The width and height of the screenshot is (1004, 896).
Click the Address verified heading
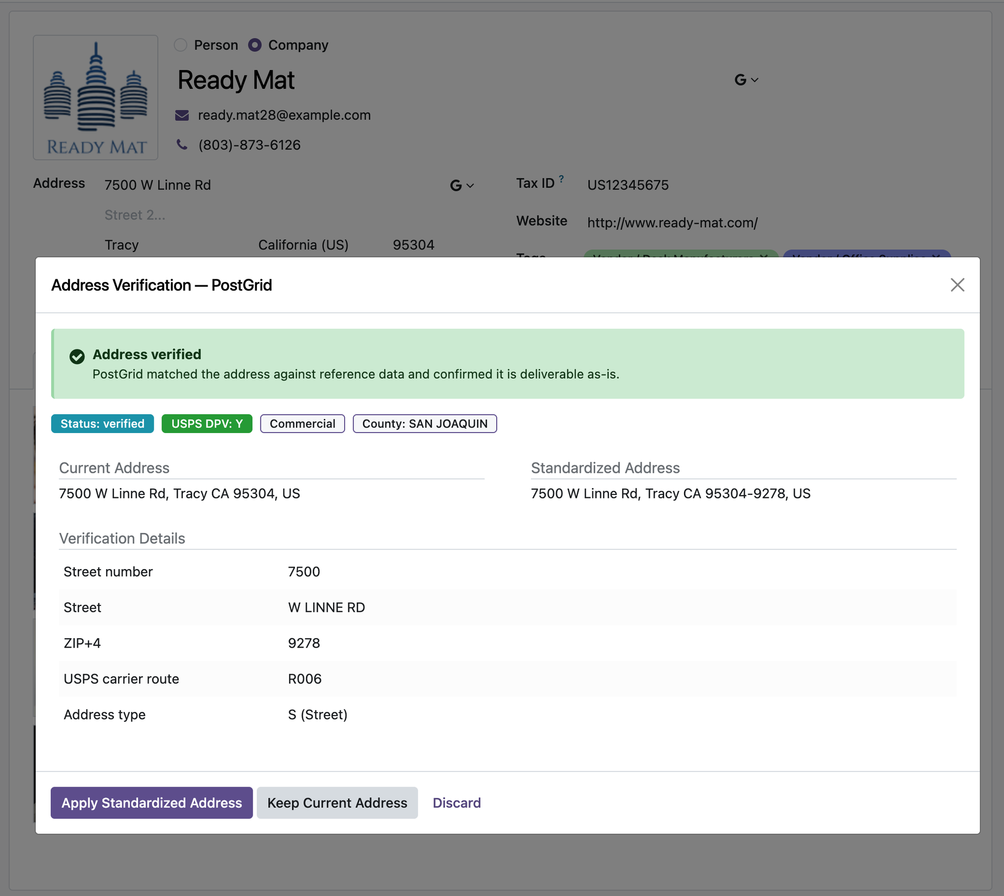point(147,355)
